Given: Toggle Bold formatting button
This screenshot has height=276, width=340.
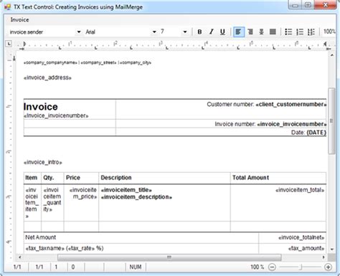Looking at the screenshot, I should pyautogui.click(x=199, y=32).
